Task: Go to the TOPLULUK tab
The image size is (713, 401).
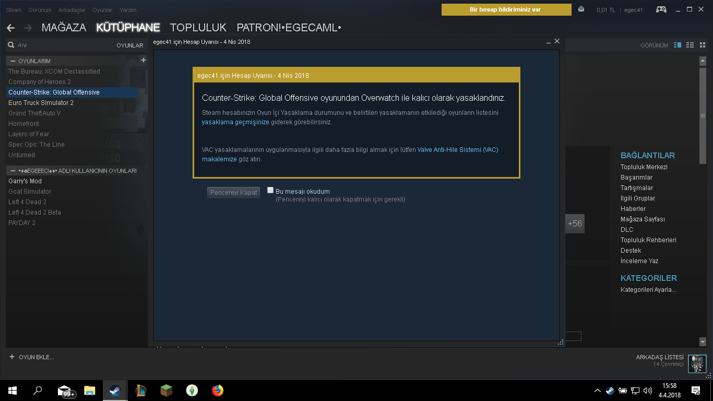Action: click(x=198, y=28)
